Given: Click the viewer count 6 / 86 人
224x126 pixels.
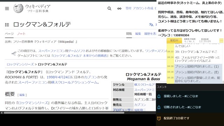Looking at the screenshot, I should point(189,41).
